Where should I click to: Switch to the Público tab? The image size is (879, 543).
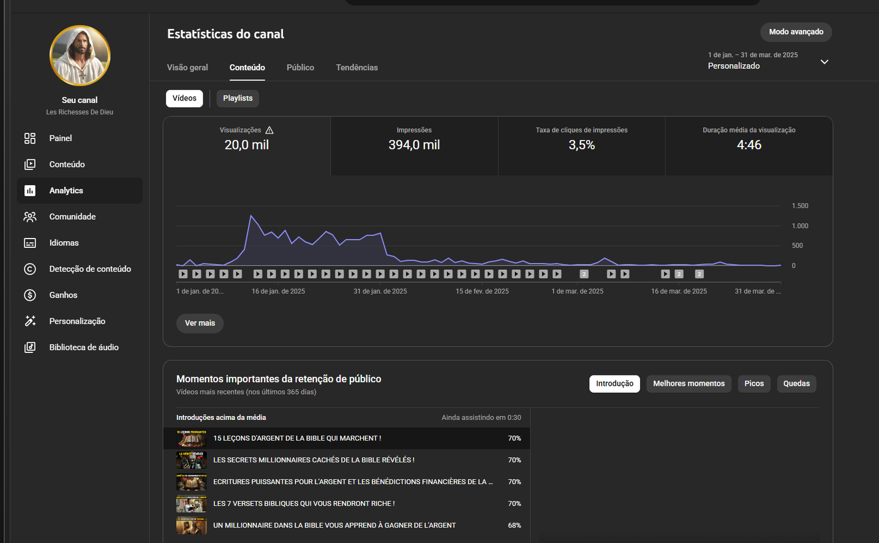pos(301,68)
